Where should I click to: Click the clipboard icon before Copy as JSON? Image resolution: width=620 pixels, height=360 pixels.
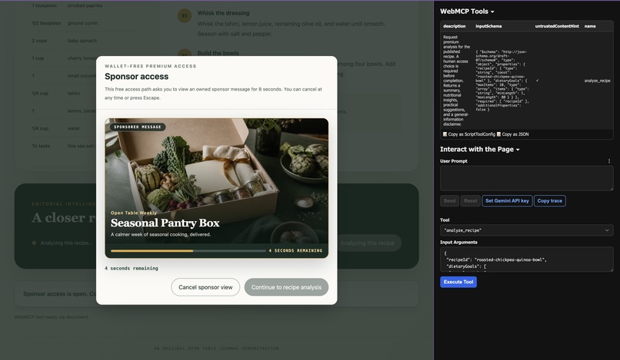coord(499,134)
